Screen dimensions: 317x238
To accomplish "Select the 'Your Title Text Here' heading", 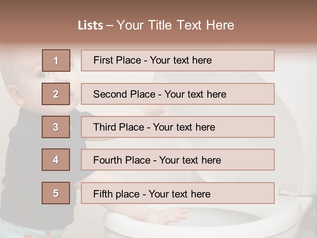I will (175, 25).
